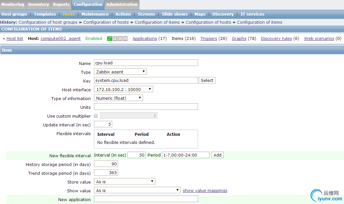344x204 pixels.
Task: Open the Reports tab
Action: click(x=61, y=5)
